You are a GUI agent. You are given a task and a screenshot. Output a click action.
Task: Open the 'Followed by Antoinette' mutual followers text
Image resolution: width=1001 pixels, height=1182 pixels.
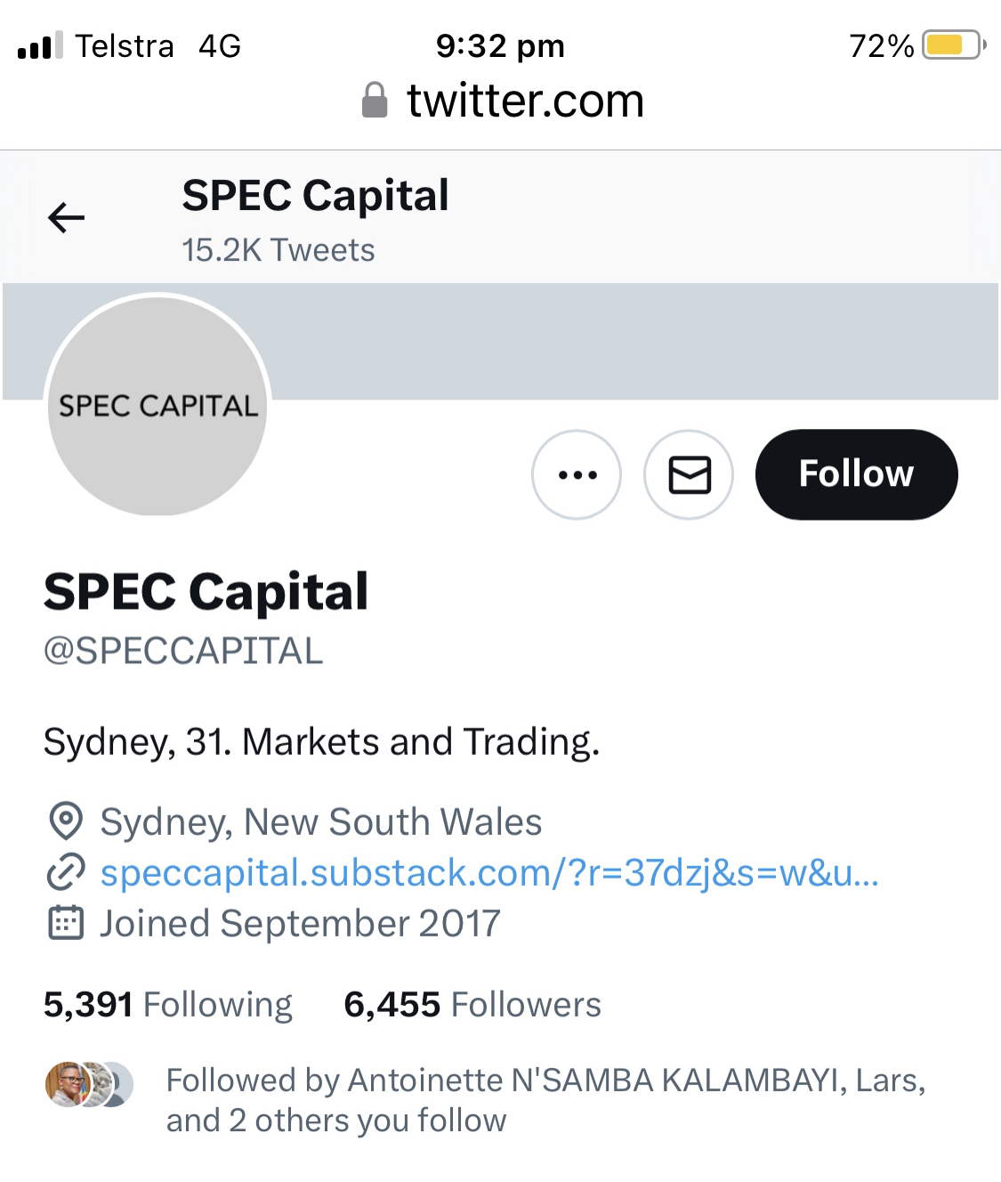pyautogui.click(x=545, y=1100)
